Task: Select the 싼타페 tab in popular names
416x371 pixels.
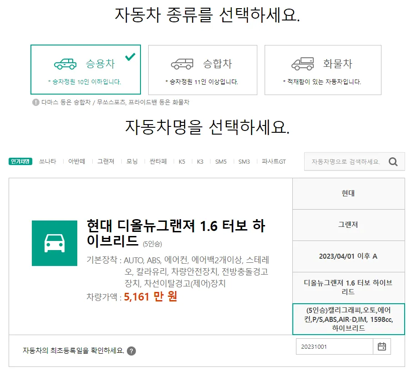Action: [157, 161]
